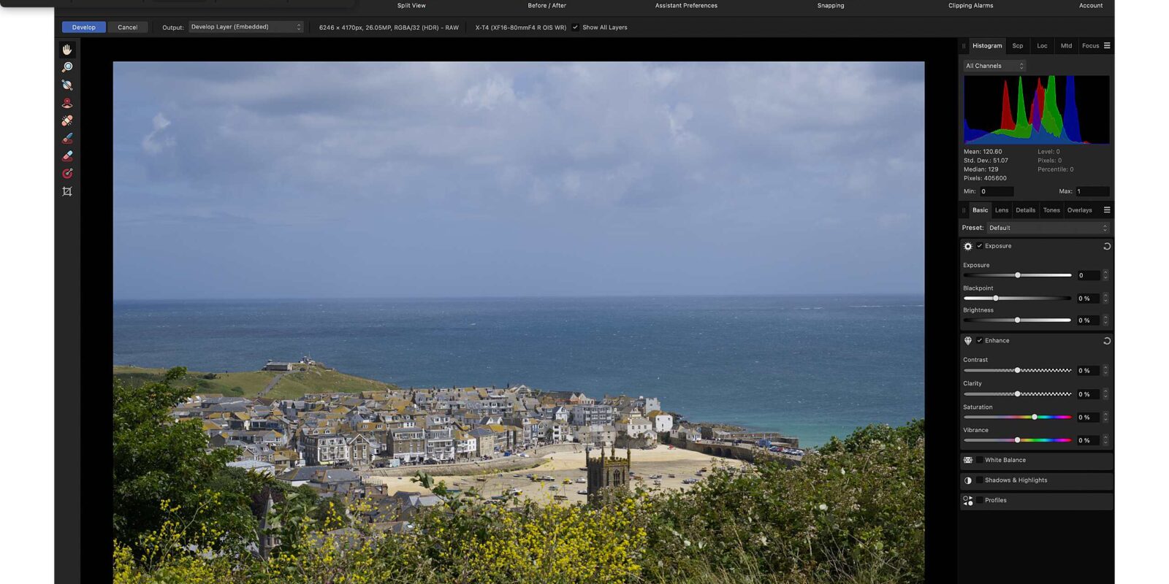This screenshot has height=584, width=1169.
Task: Uncheck the Show All Layers checkbox
Action: (x=576, y=28)
